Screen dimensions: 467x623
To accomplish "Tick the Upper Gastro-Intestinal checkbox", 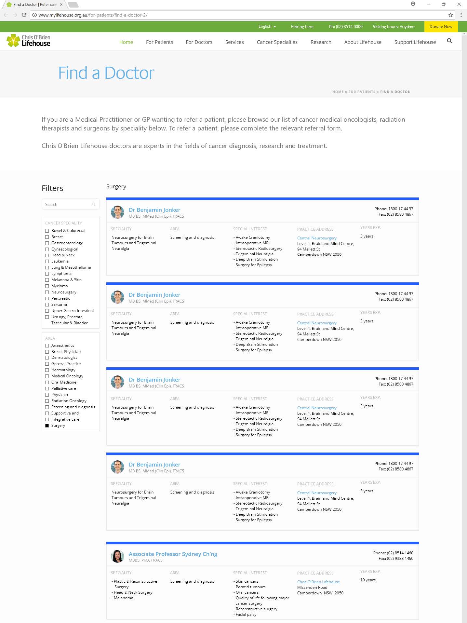I will (47, 311).
